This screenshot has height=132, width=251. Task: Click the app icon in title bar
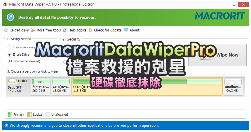coord(5,4)
